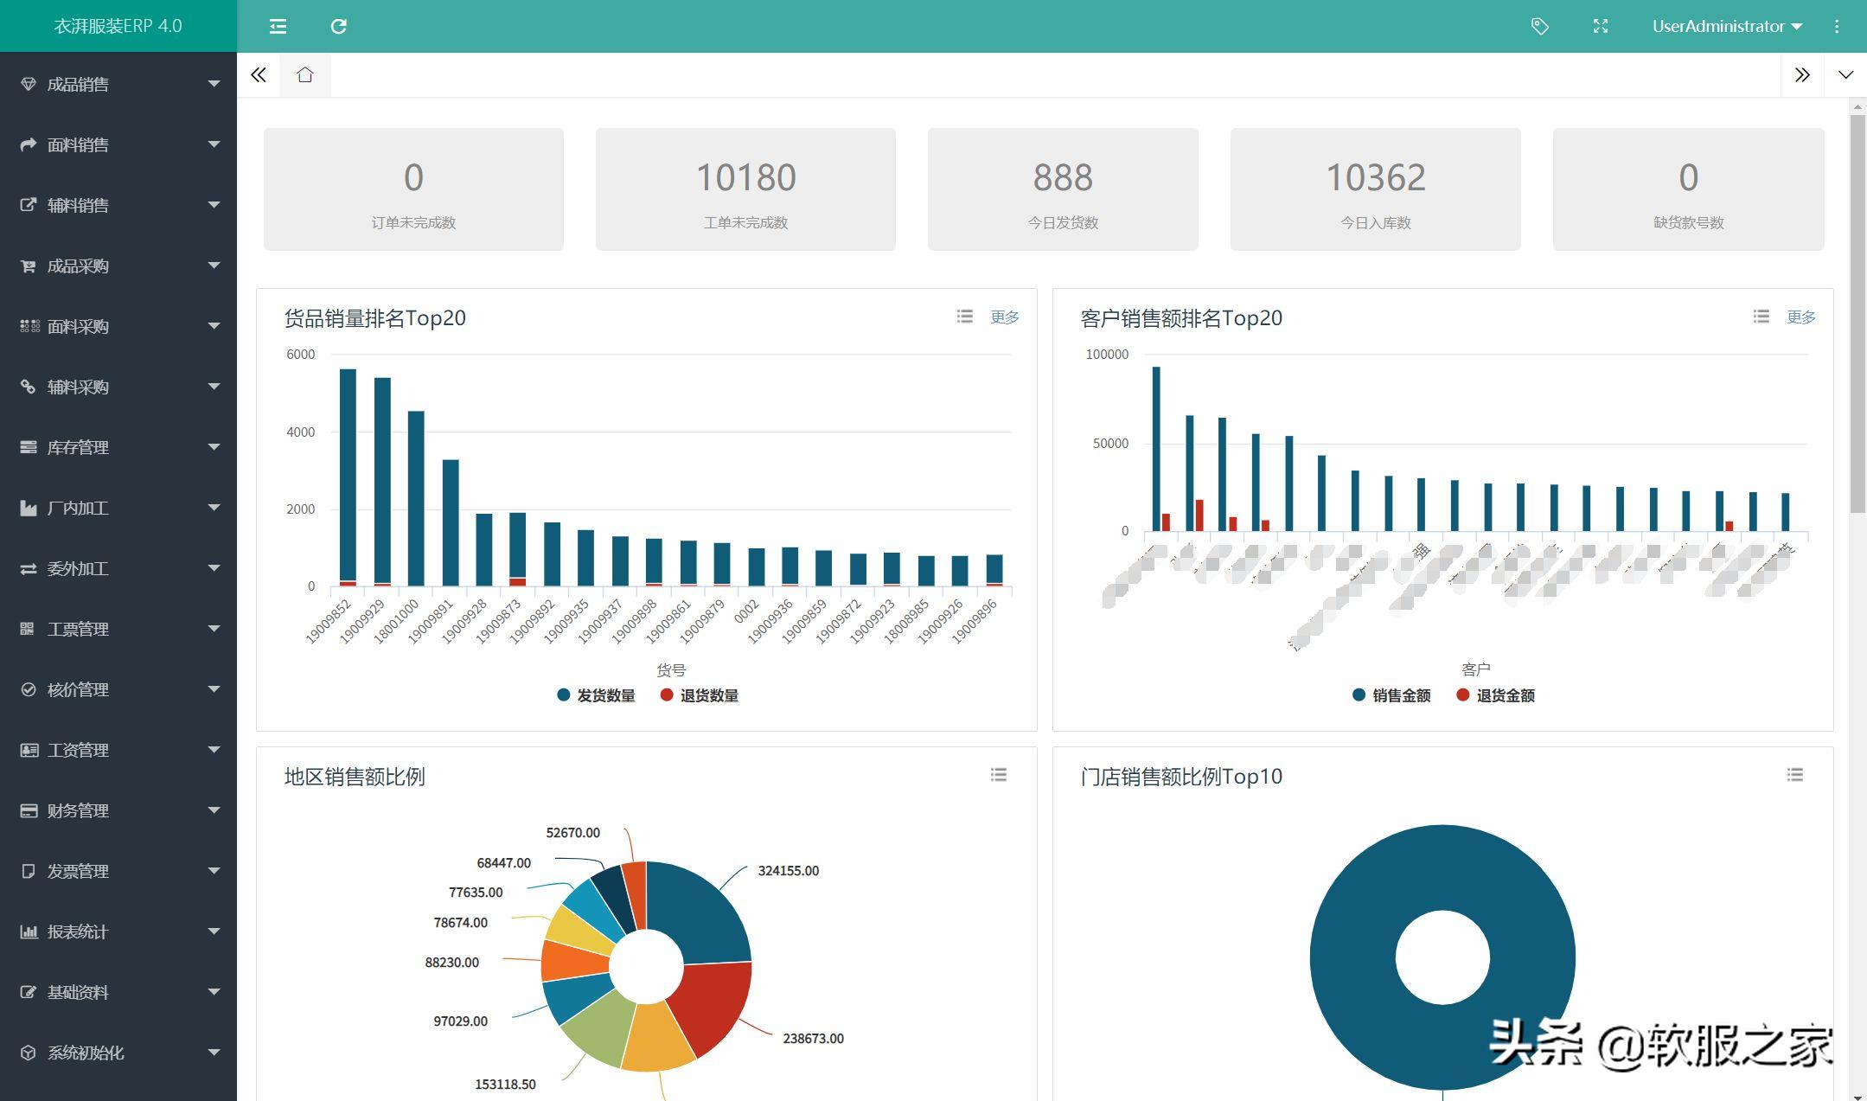
Task: Click 更多 link on 货品销量排名Top20
Action: [x=1004, y=317]
